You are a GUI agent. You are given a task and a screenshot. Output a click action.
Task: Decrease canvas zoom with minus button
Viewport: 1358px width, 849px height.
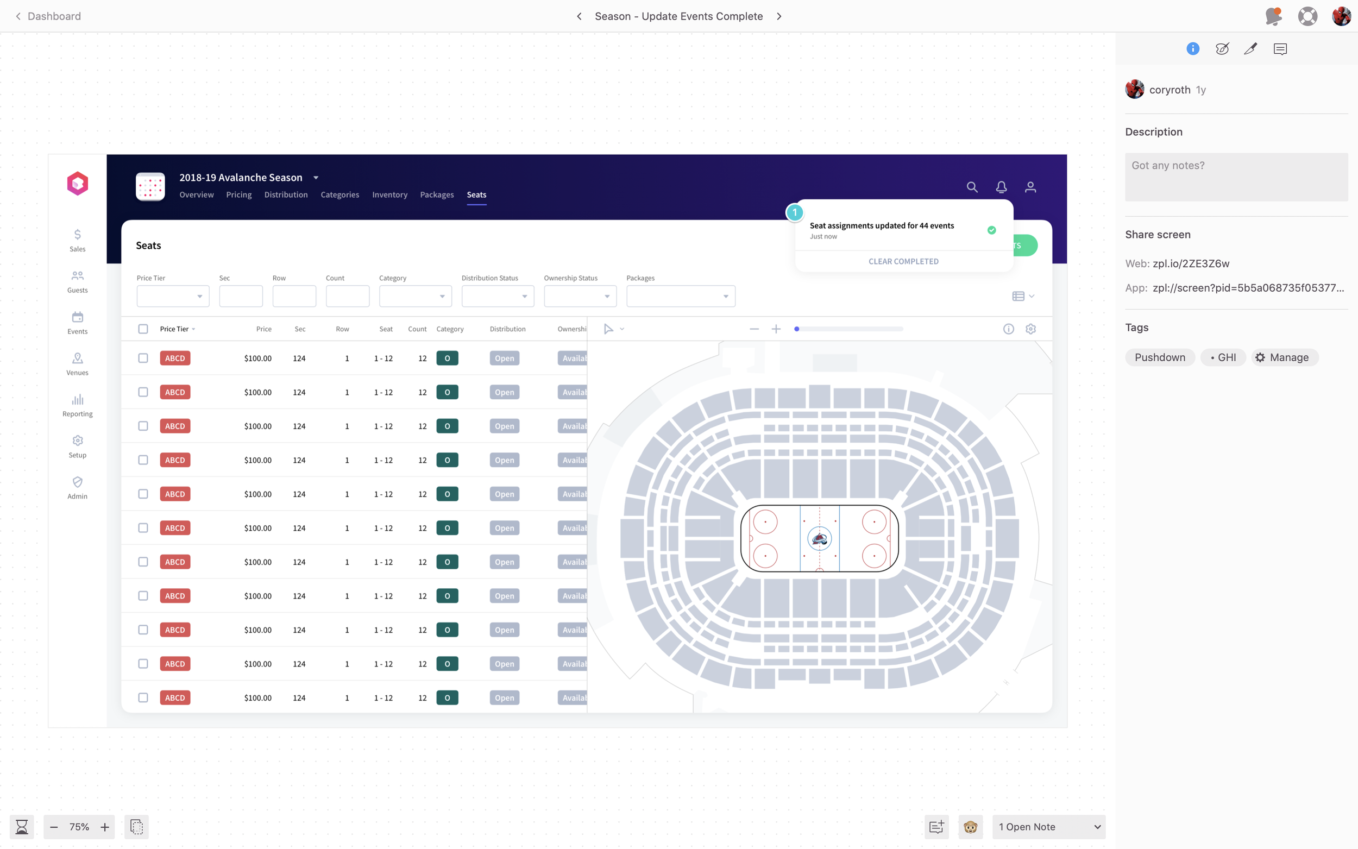(54, 827)
